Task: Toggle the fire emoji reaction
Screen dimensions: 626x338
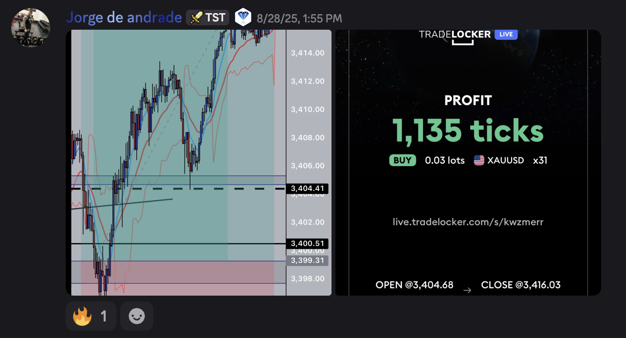Action: (91, 317)
